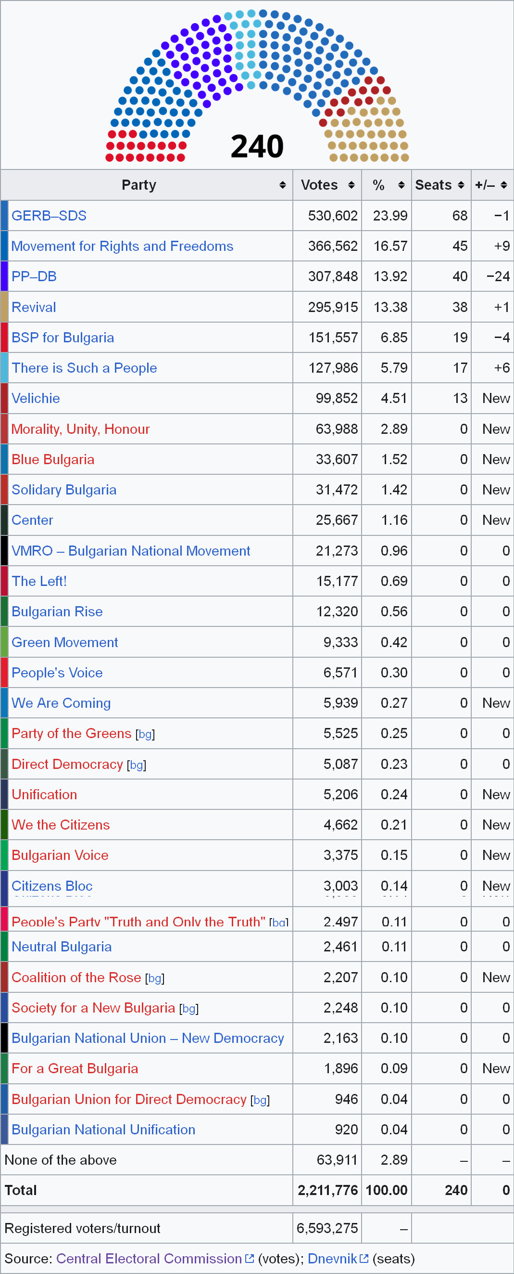The width and height of the screenshot is (514, 1274).
Task: Open the Velichie party link
Action: 36,398
